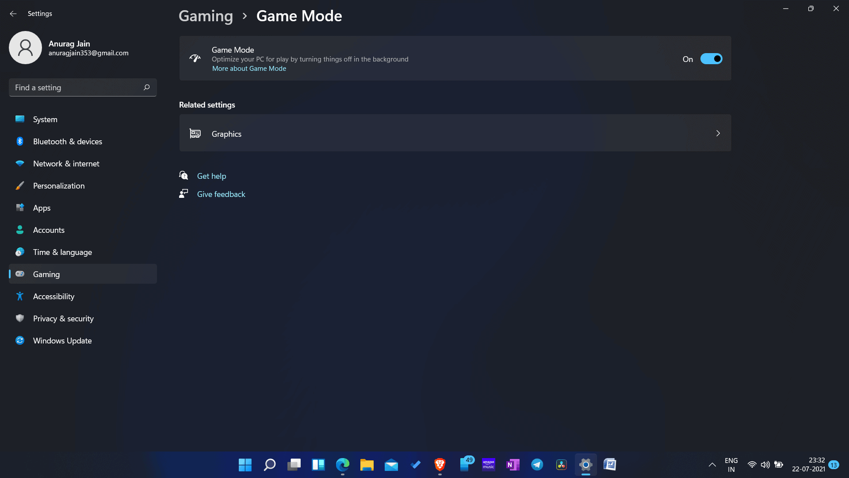
Task: Select Network & internet settings
Action: 66,163
